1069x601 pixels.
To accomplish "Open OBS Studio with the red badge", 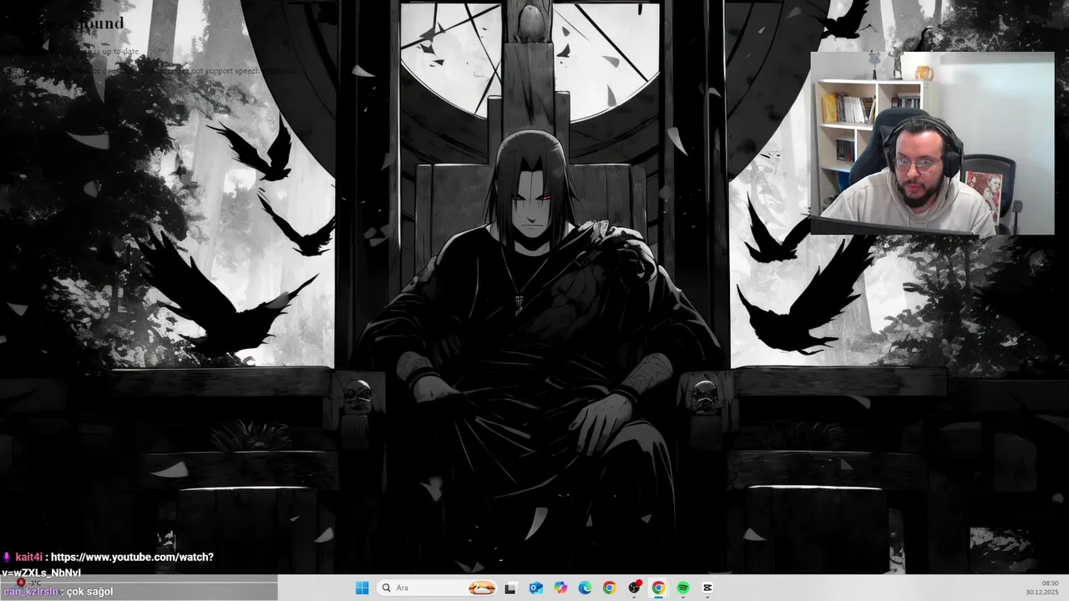I will coord(634,588).
